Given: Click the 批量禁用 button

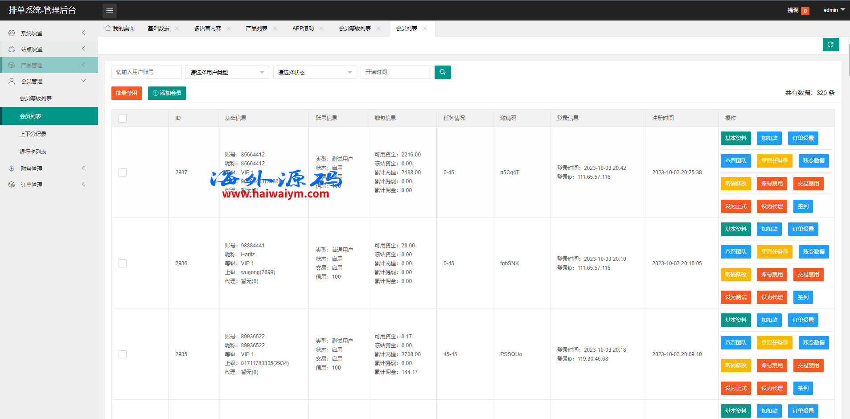Looking at the screenshot, I should [x=127, y=93].
